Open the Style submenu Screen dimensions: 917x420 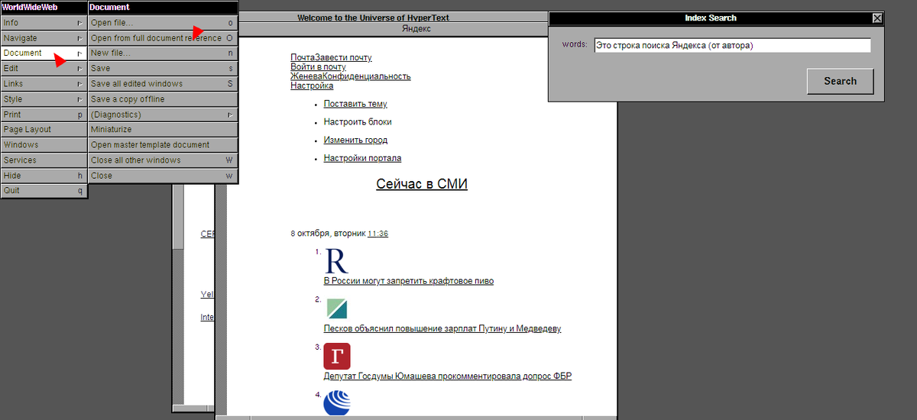44,99
